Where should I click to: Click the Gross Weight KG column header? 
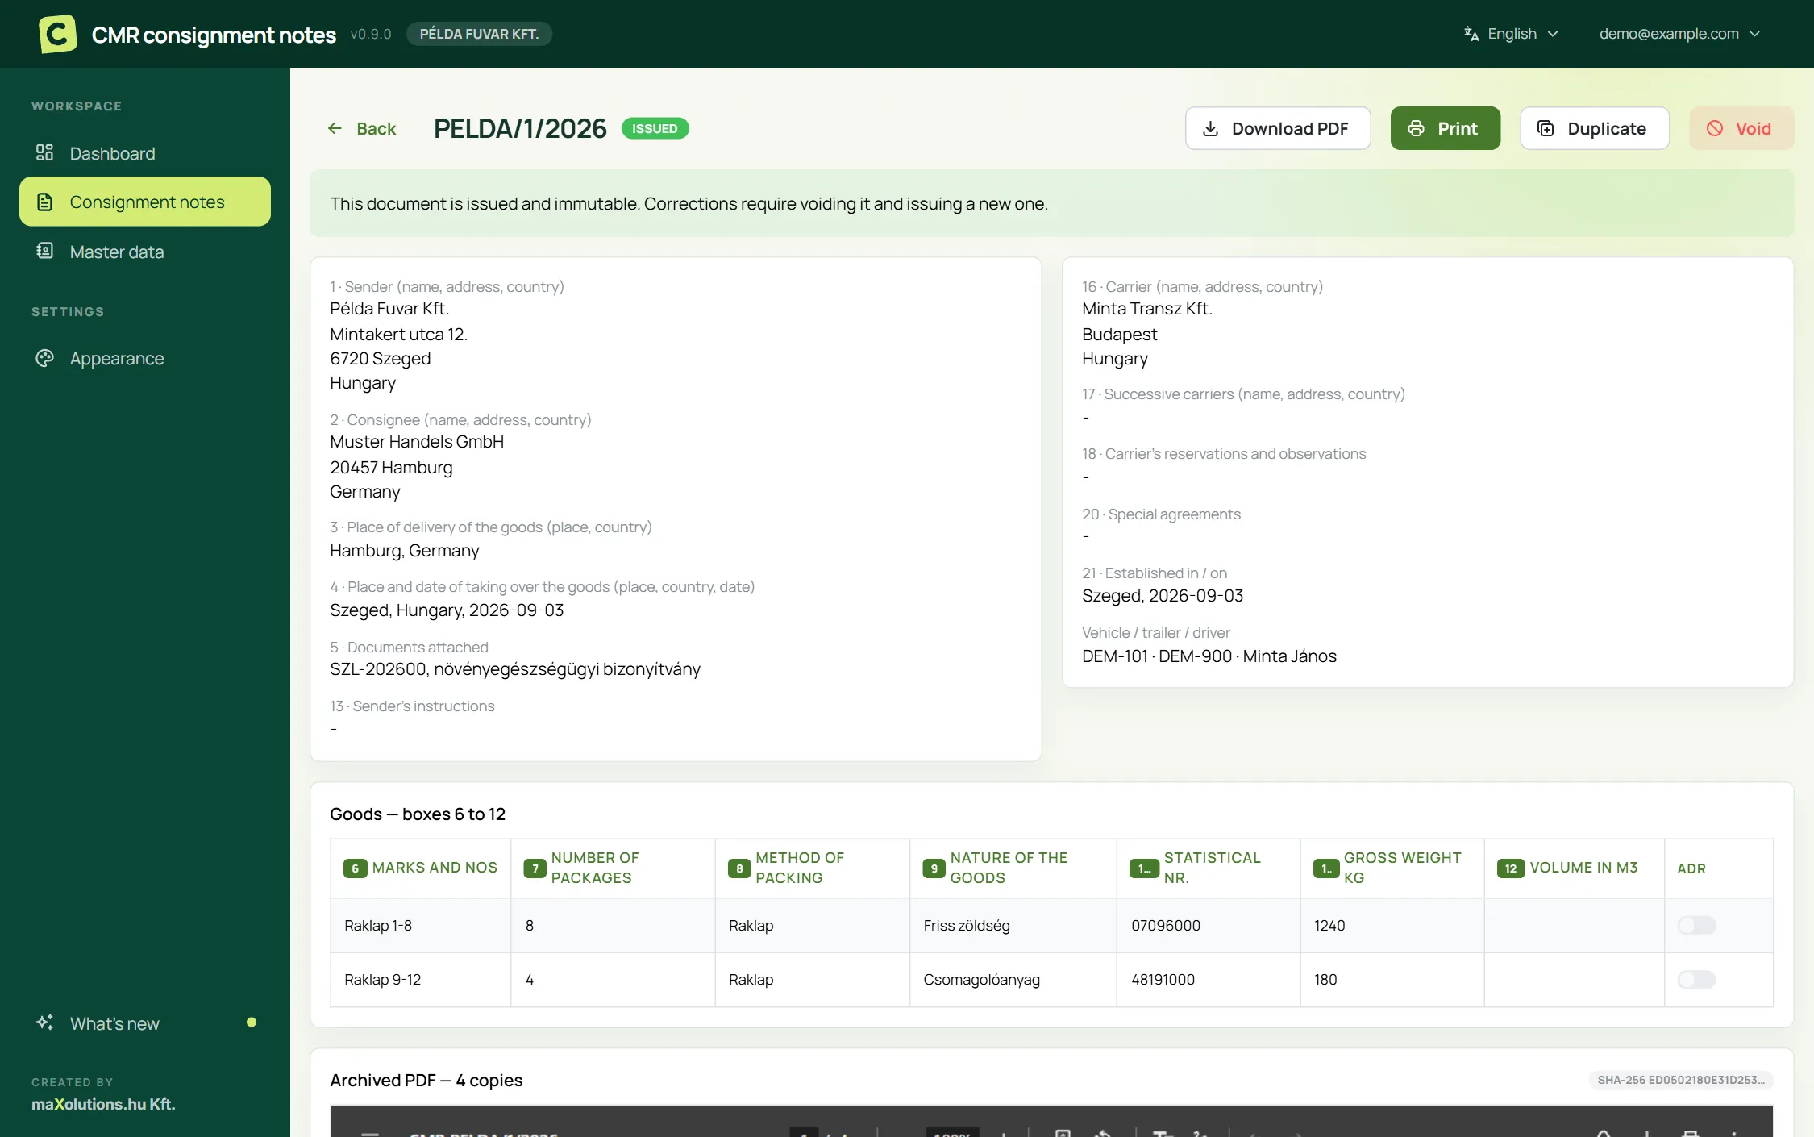point(1392,868)
